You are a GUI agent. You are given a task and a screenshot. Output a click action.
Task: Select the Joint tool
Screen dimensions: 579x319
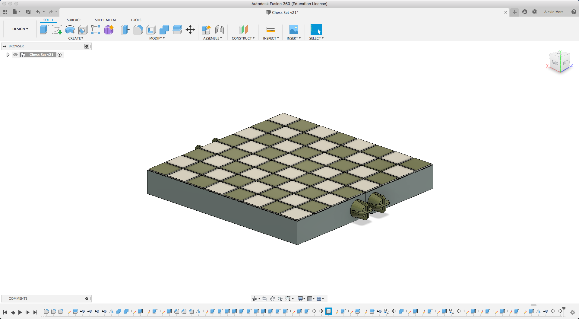click(220, 30)
